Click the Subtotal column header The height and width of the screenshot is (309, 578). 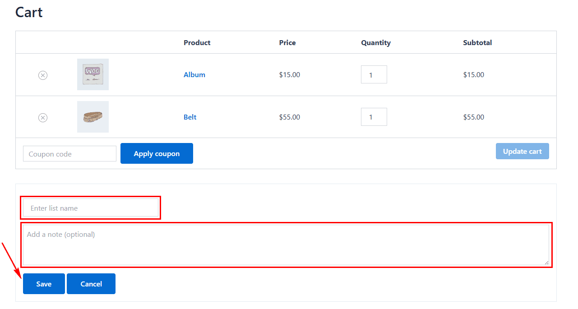coord(477,43)
